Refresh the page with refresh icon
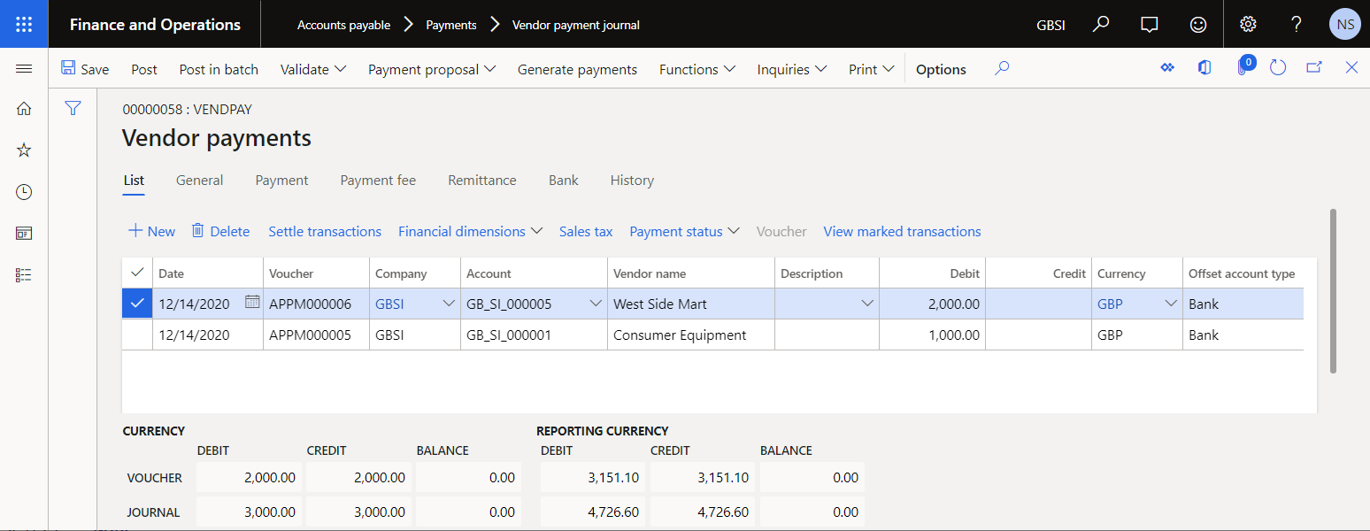1370x531 pixels. click(1277, 66)
